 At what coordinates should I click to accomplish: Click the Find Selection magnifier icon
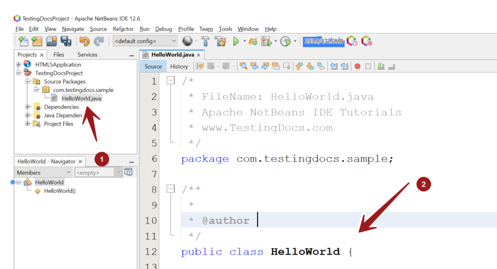[x=244, y=66]
